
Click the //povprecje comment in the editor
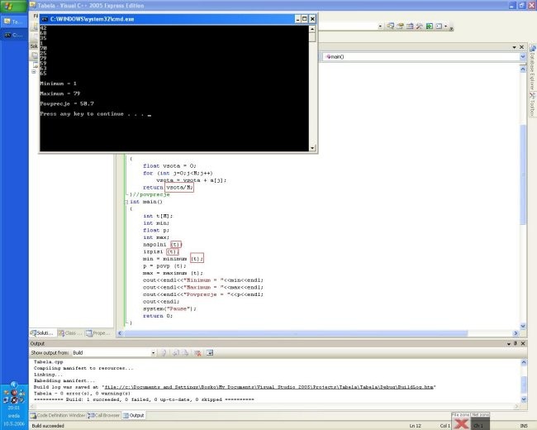[151, 194]
